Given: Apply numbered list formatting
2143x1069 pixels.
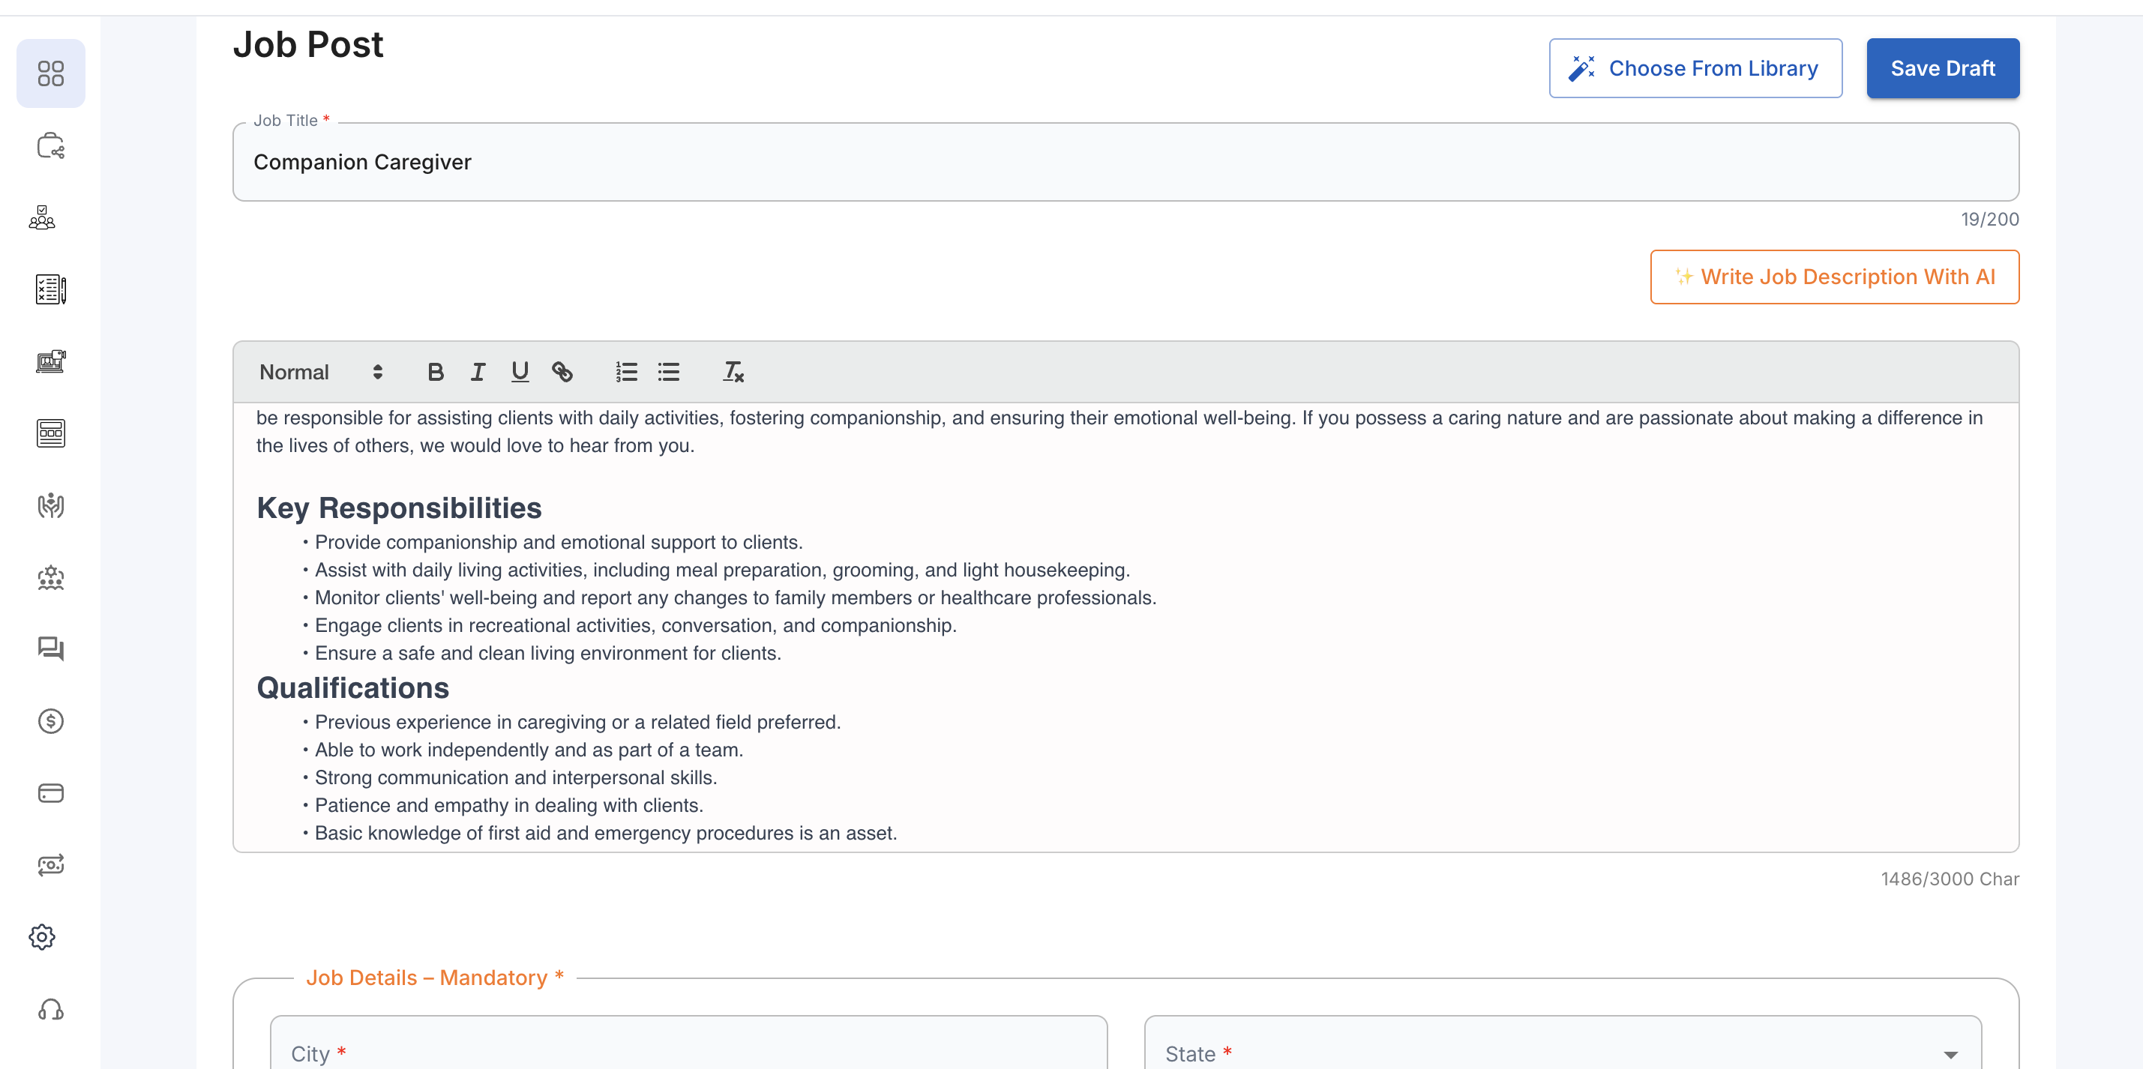Looking at the screenshot, I should [x=626, y=372].
